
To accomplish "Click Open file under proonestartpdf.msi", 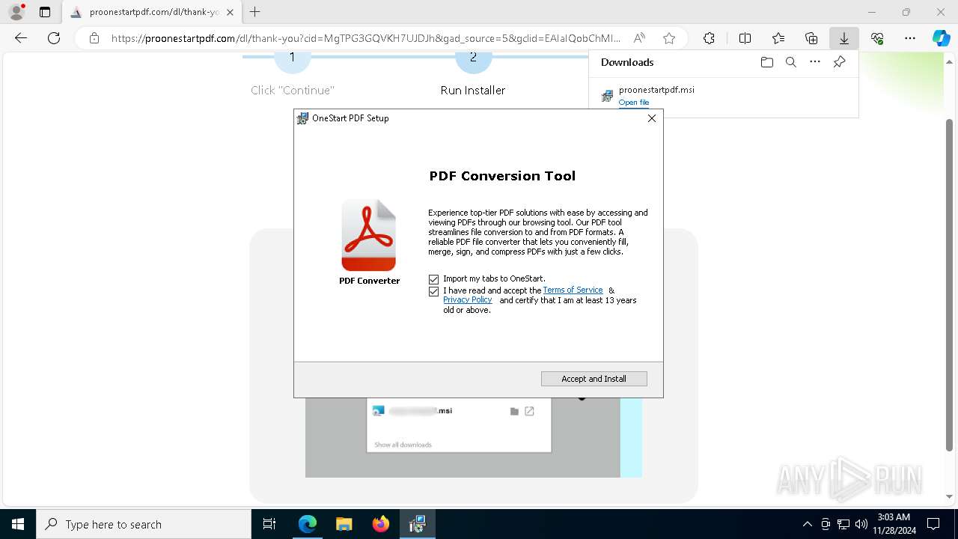I will pos(634,103).
